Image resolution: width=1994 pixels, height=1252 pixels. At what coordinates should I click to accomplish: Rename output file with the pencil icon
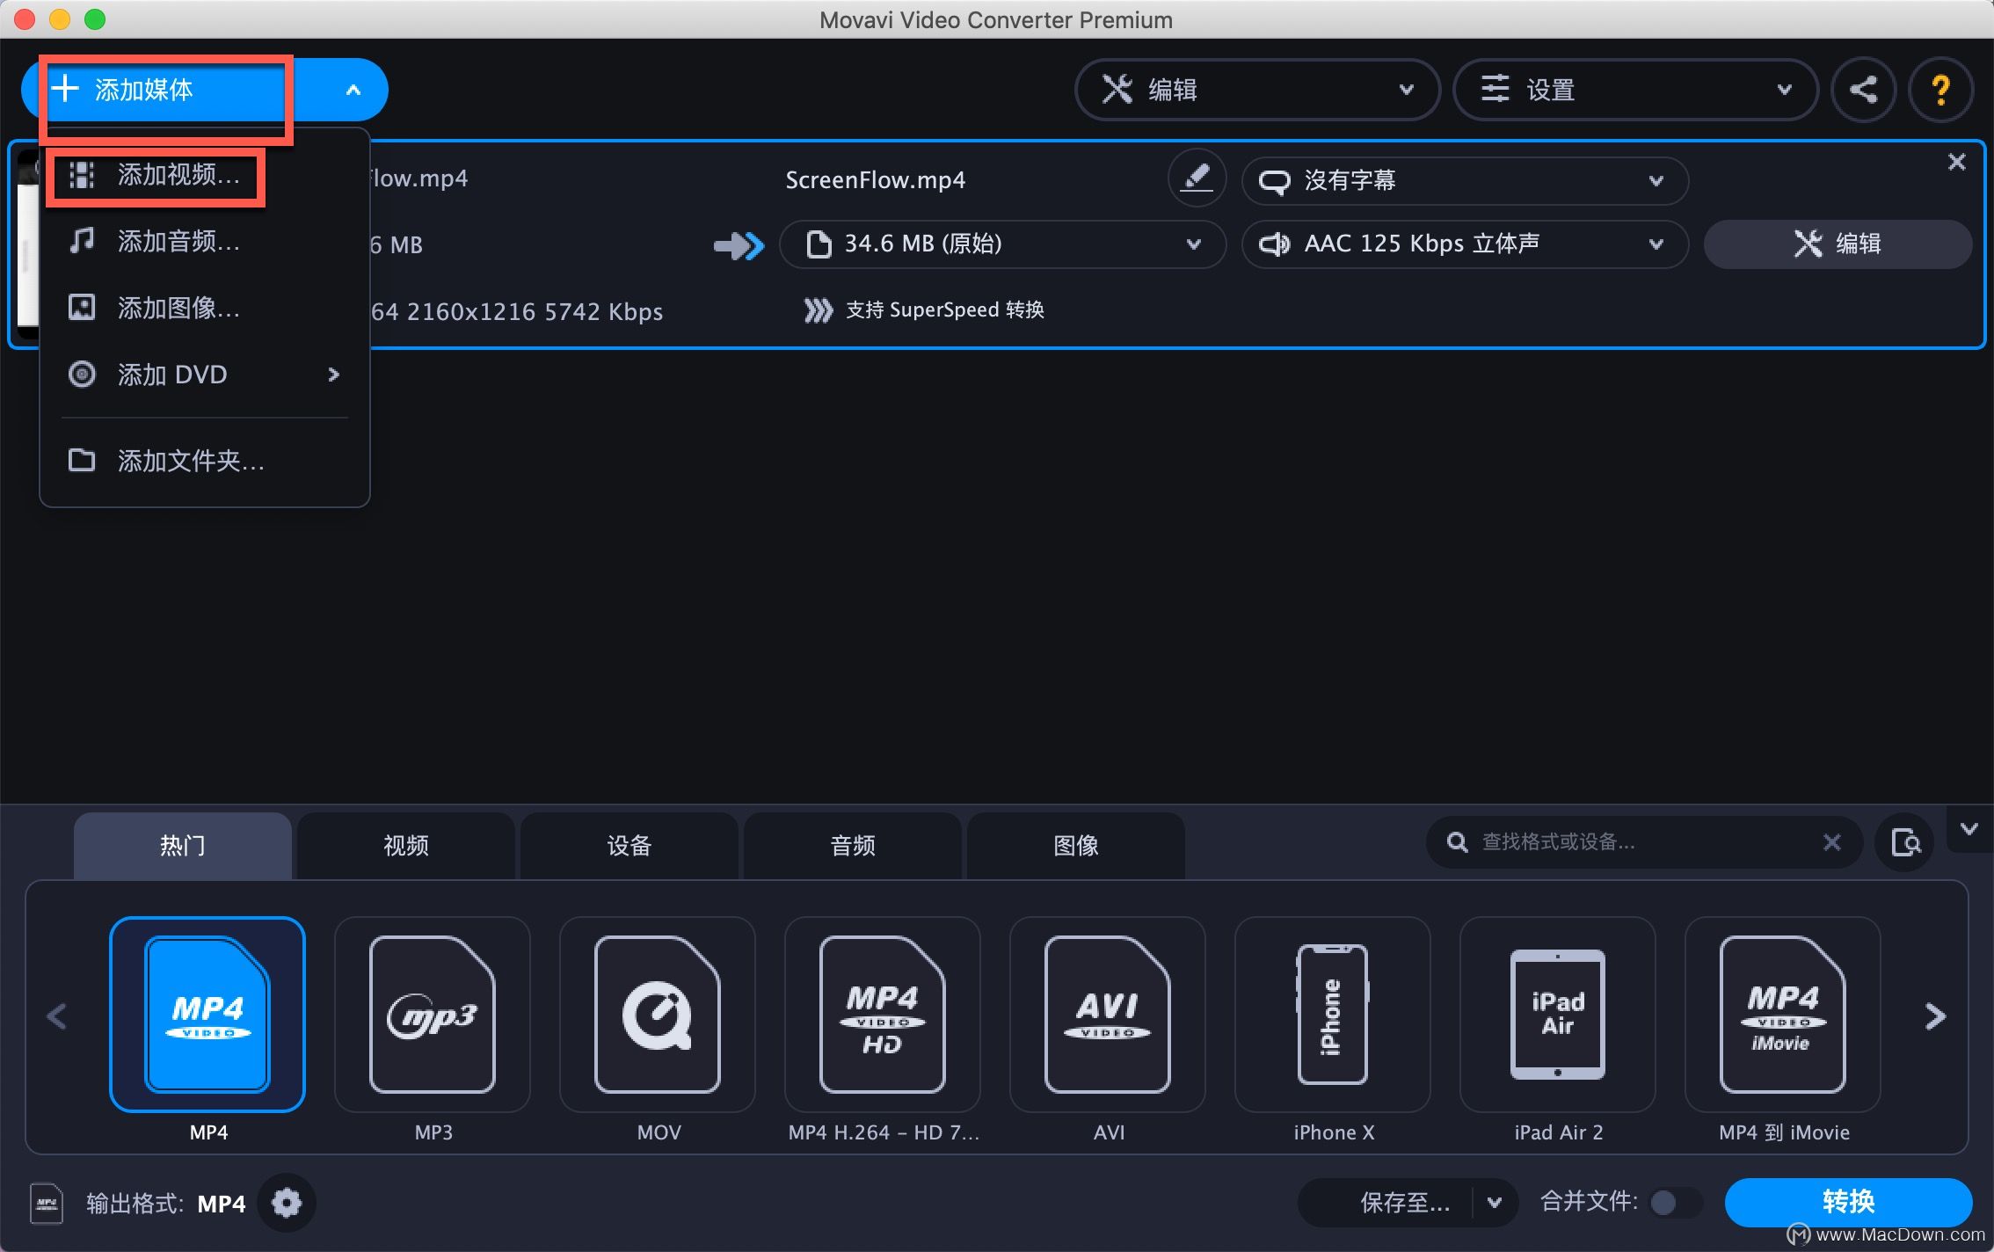[1196, 178]
